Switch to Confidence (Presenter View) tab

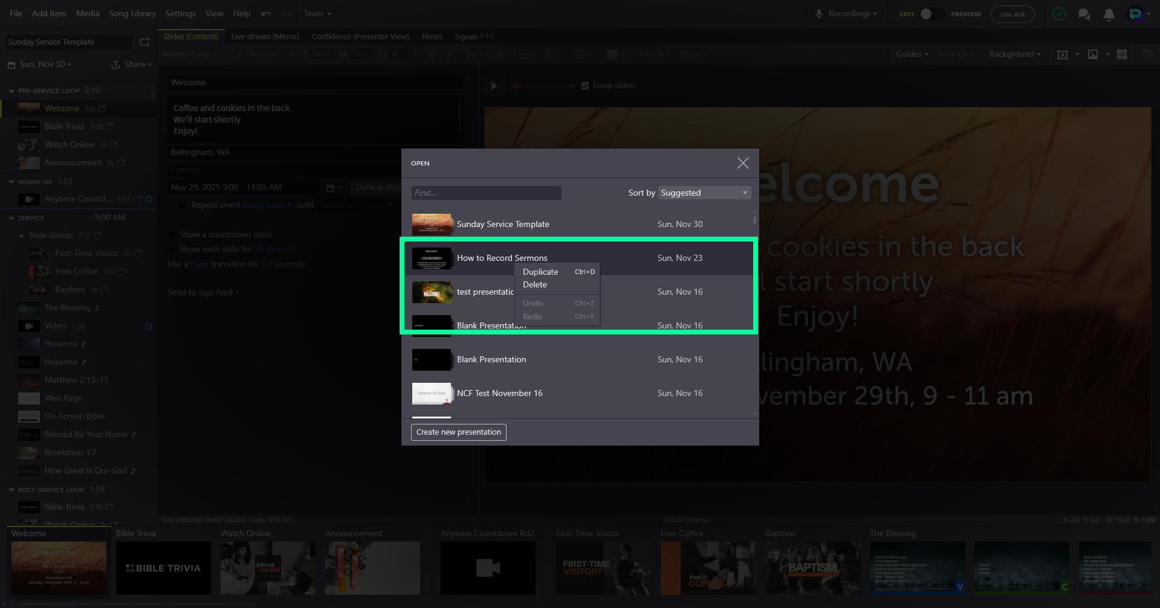coord(360,37)
